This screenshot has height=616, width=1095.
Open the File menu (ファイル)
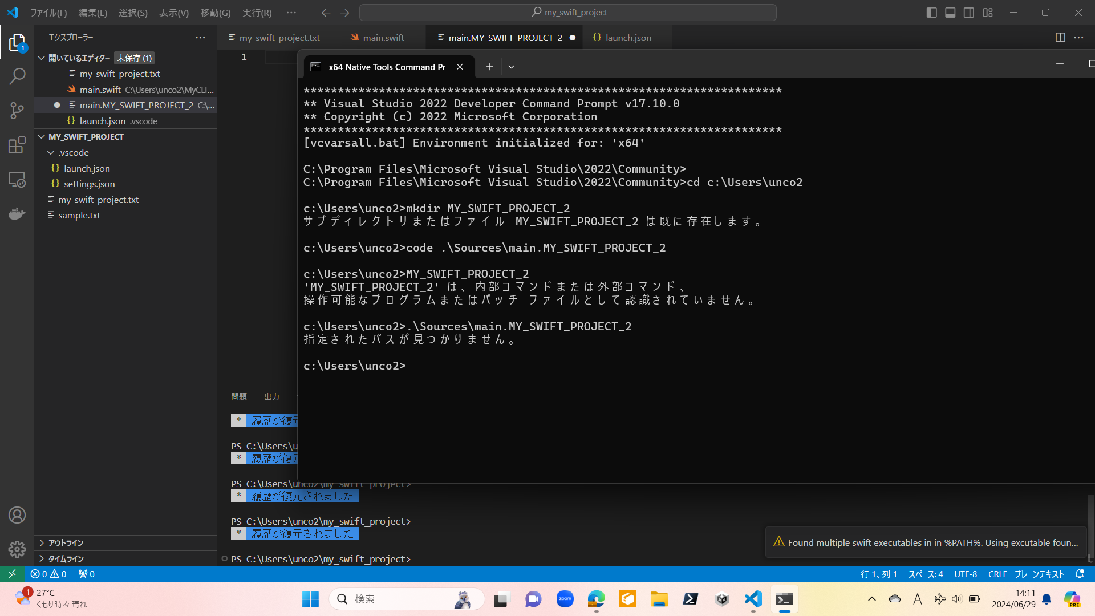tap(48, 13)
